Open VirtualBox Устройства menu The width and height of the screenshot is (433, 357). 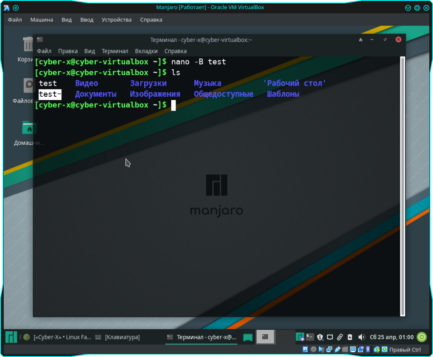[x=116, y=19]
